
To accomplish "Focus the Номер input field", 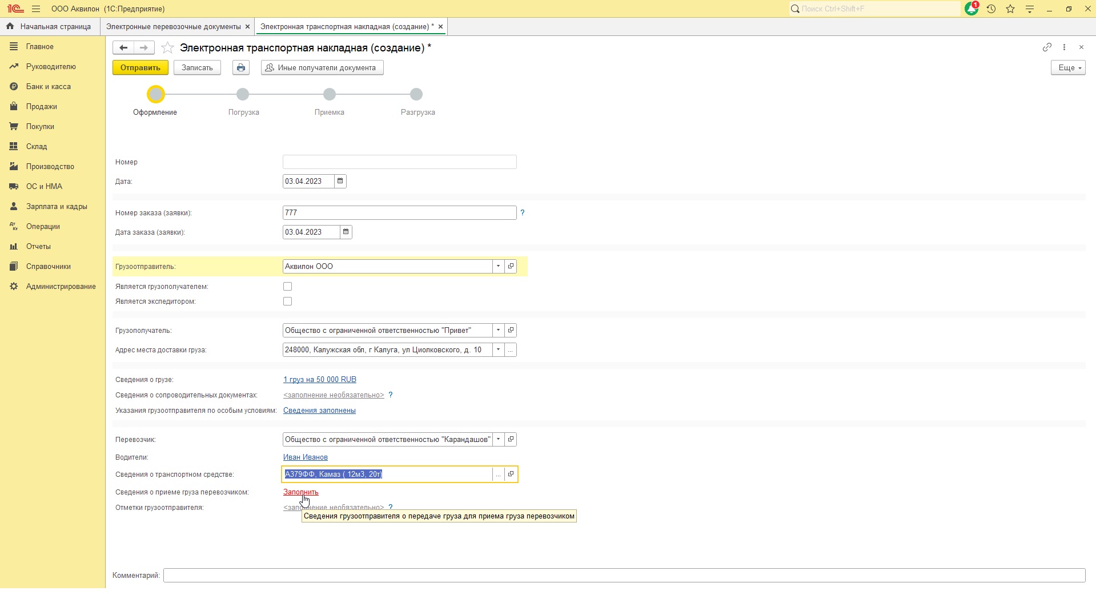I will [400, 162].
